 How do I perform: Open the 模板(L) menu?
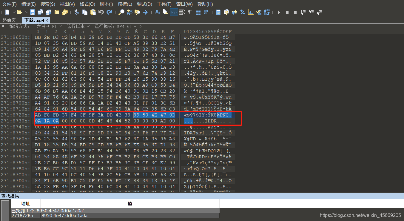click(x=125, y=4)
